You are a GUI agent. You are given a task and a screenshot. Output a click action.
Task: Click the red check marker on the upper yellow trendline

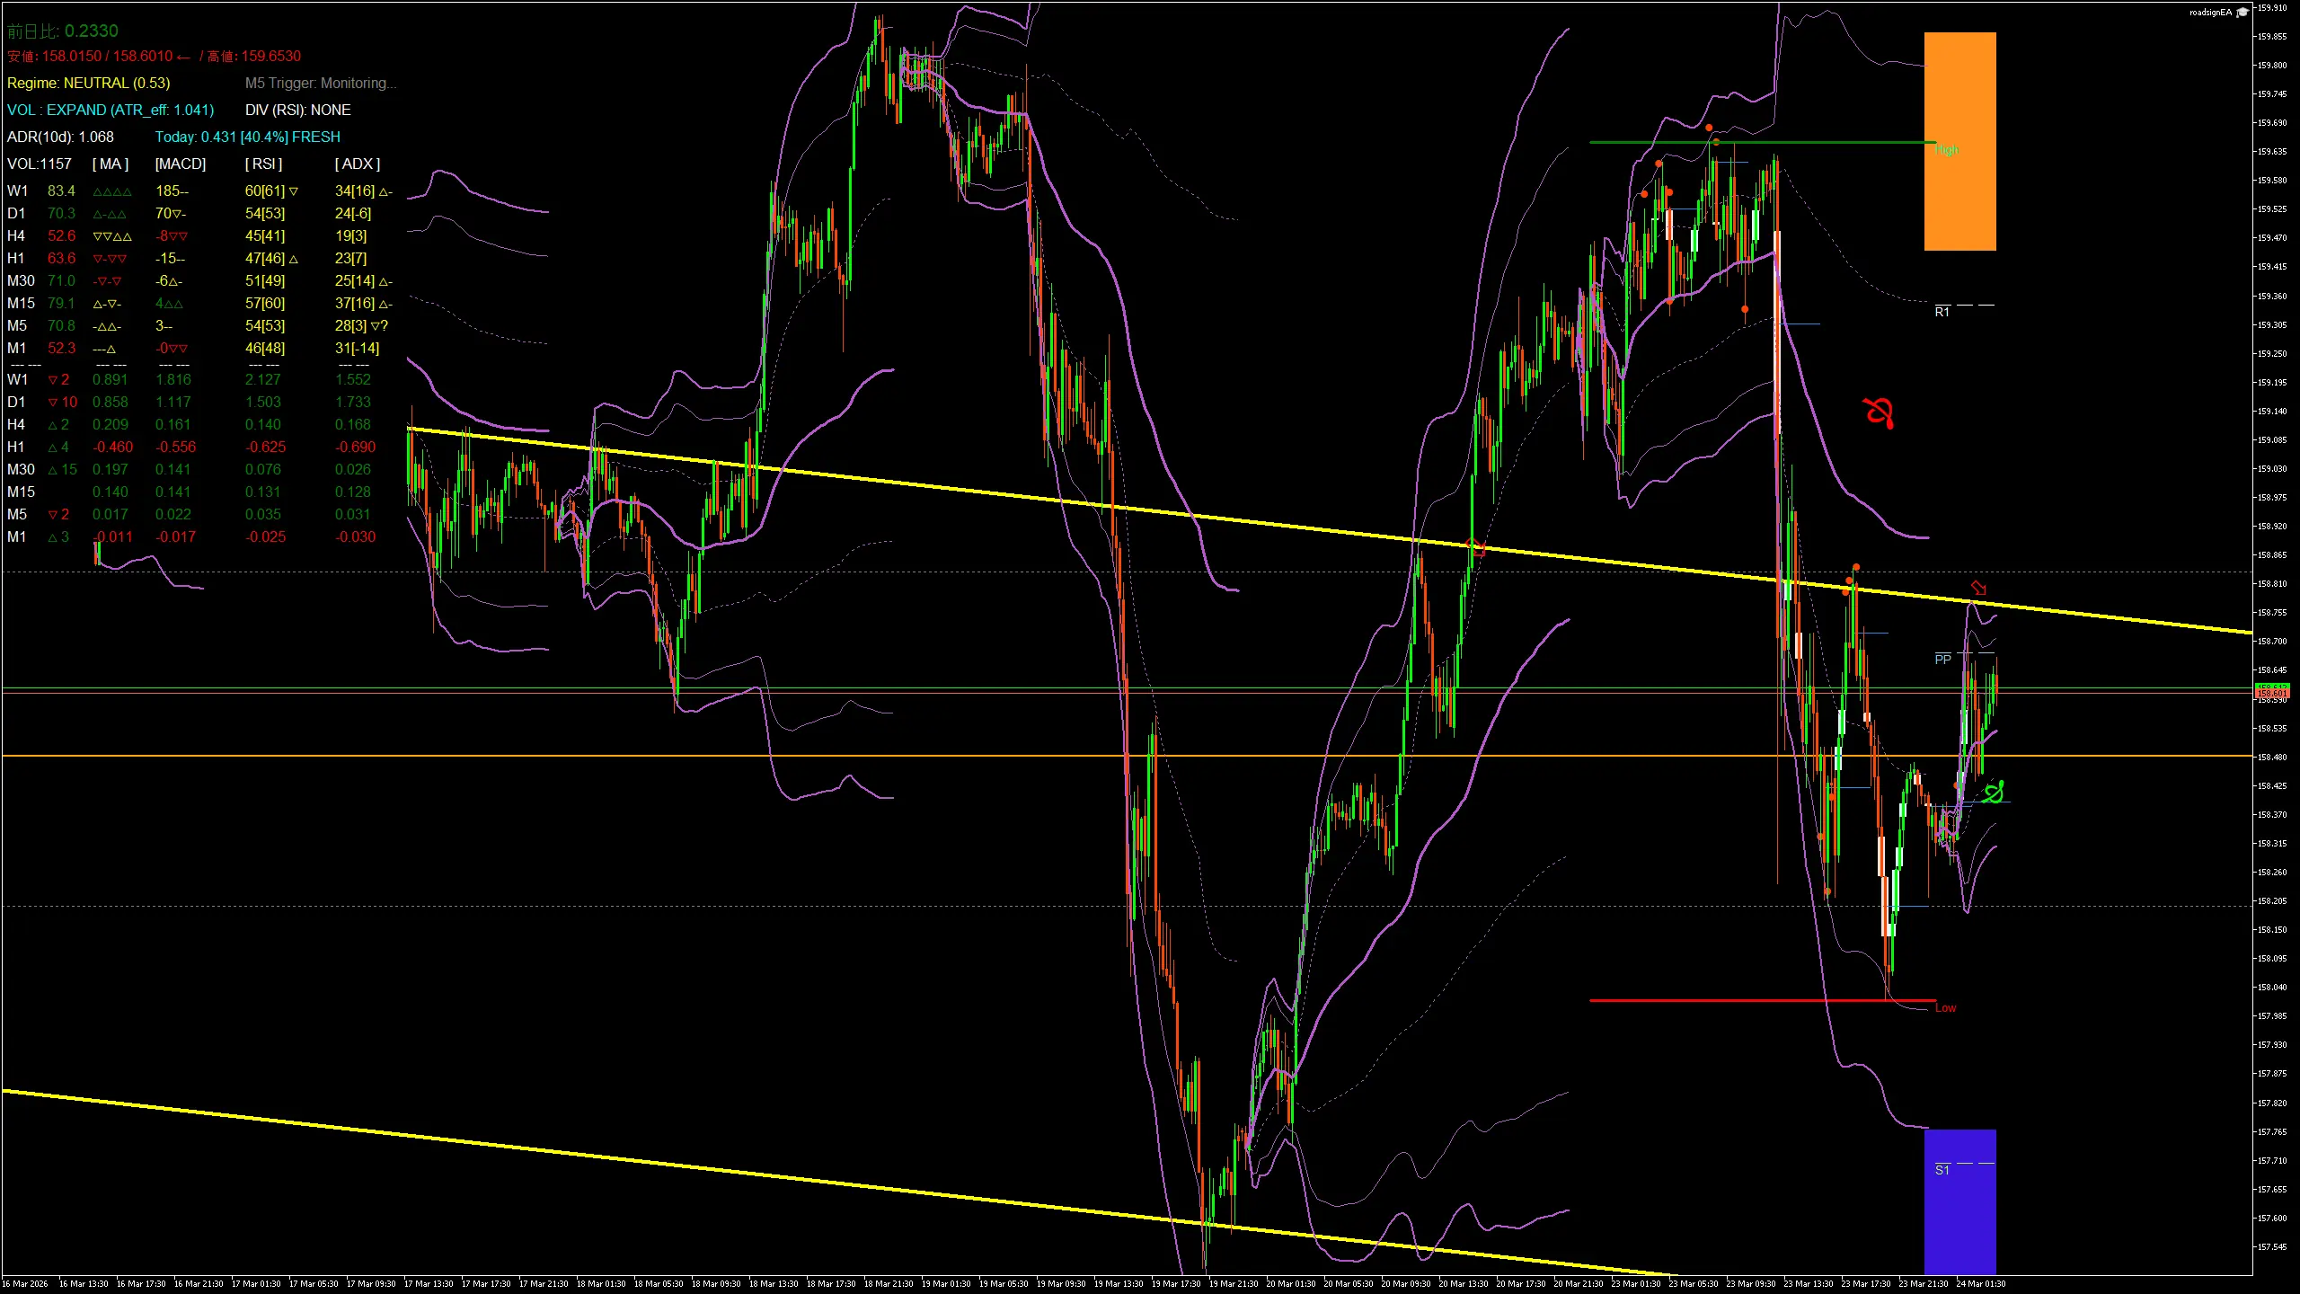point(1477,545)
